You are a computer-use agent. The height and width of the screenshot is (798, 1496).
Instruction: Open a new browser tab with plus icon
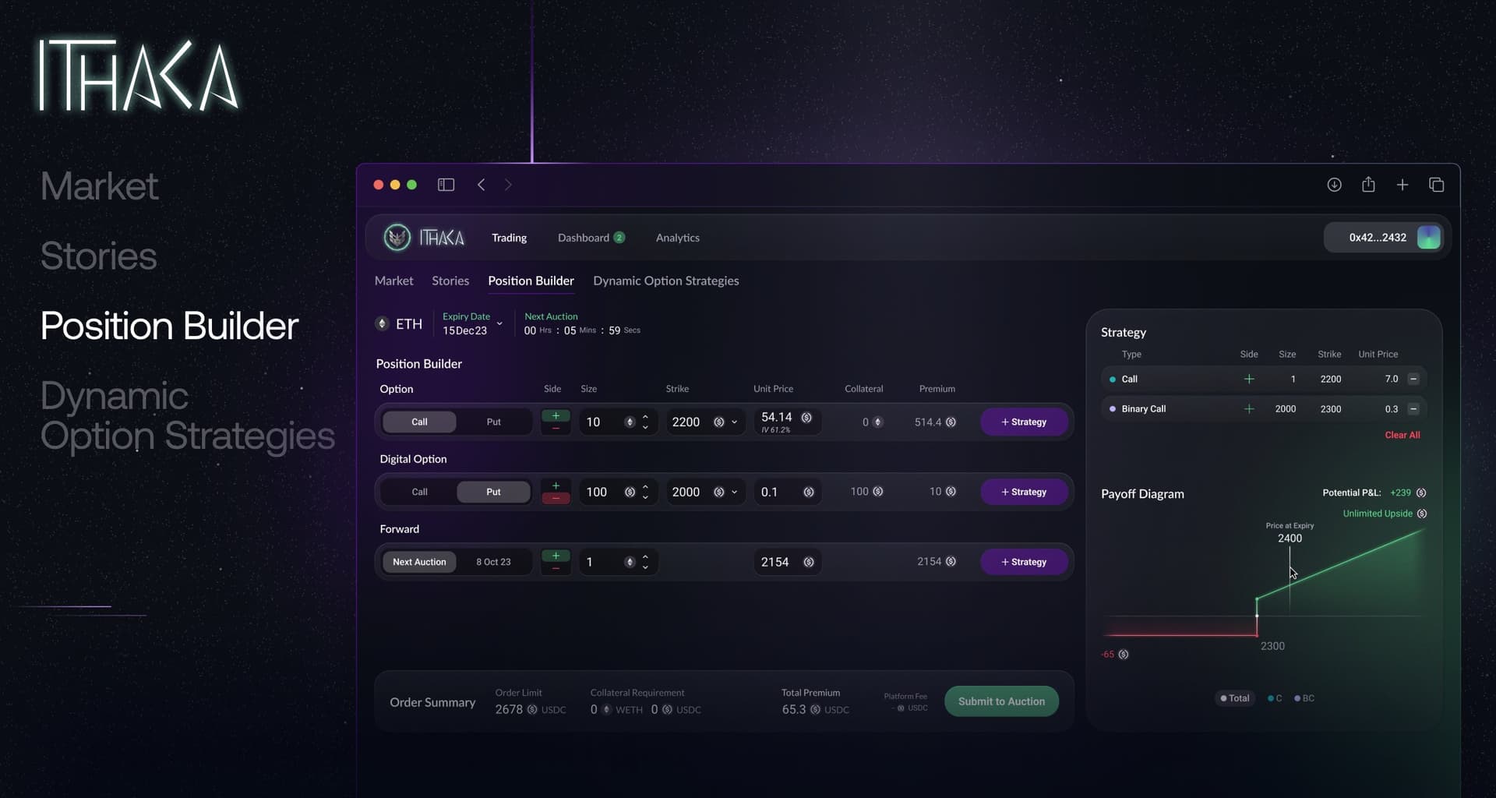1402,185
